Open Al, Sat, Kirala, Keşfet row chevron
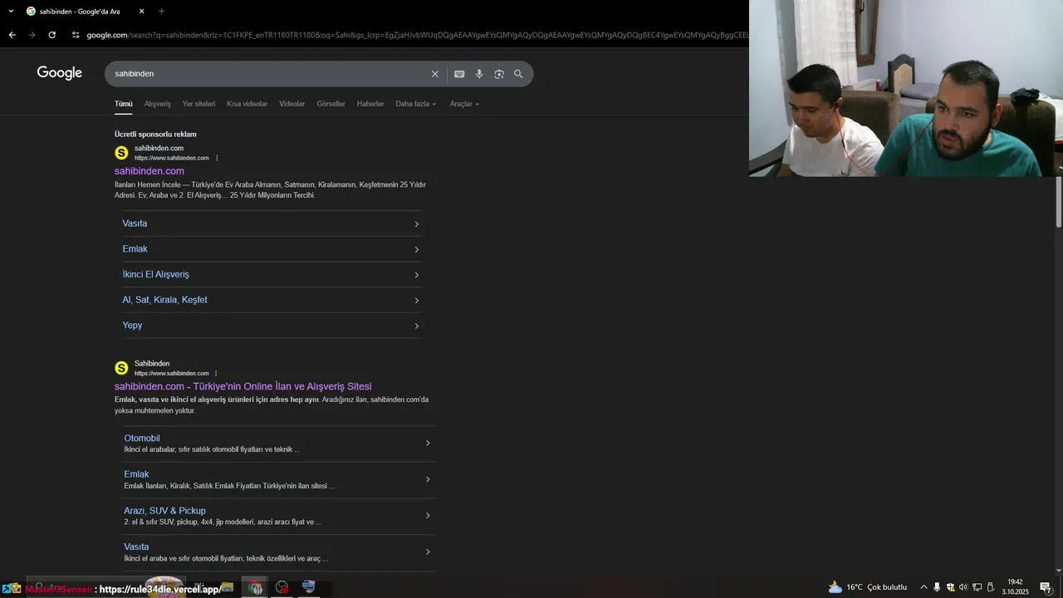 (416, 300)
